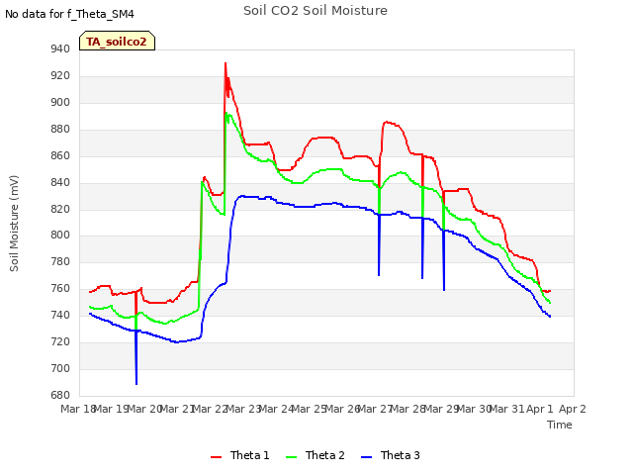Click the Mar 23 x-axis label
This screenshot has height=475, width=633.
tap(243, 409)
